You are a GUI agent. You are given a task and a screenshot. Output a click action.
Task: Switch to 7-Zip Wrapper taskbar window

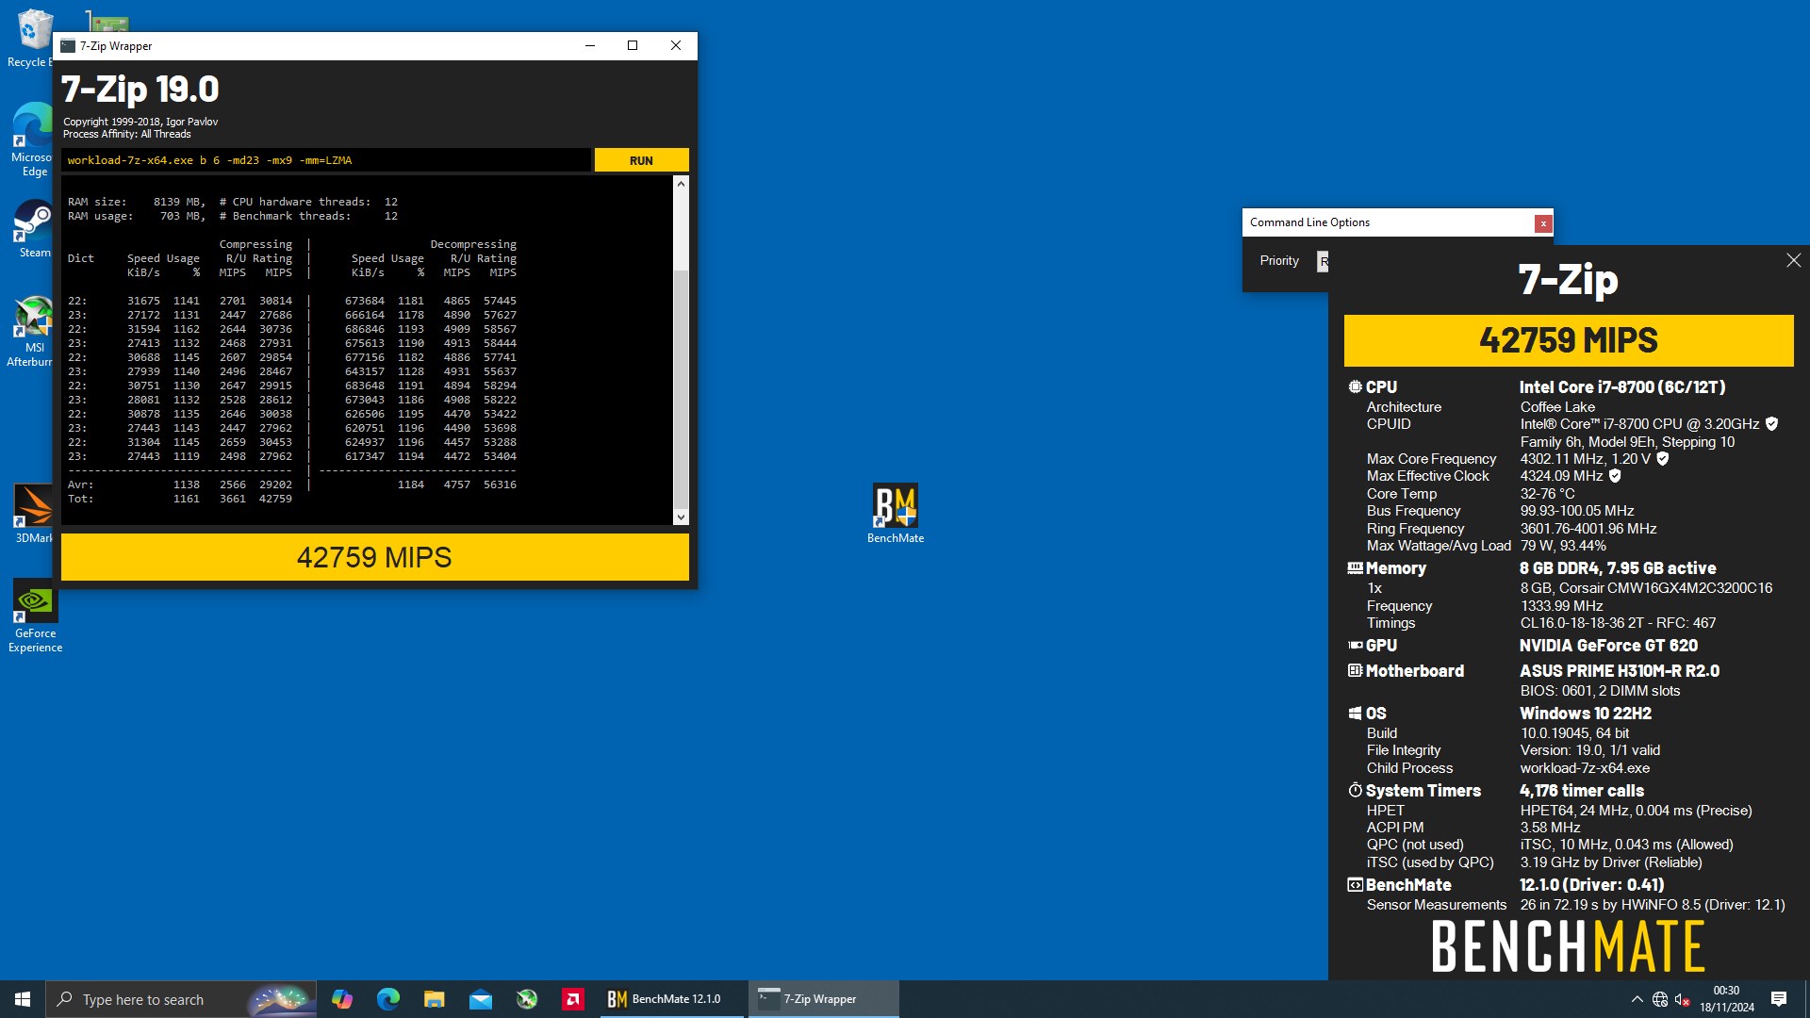coord(823,999)
